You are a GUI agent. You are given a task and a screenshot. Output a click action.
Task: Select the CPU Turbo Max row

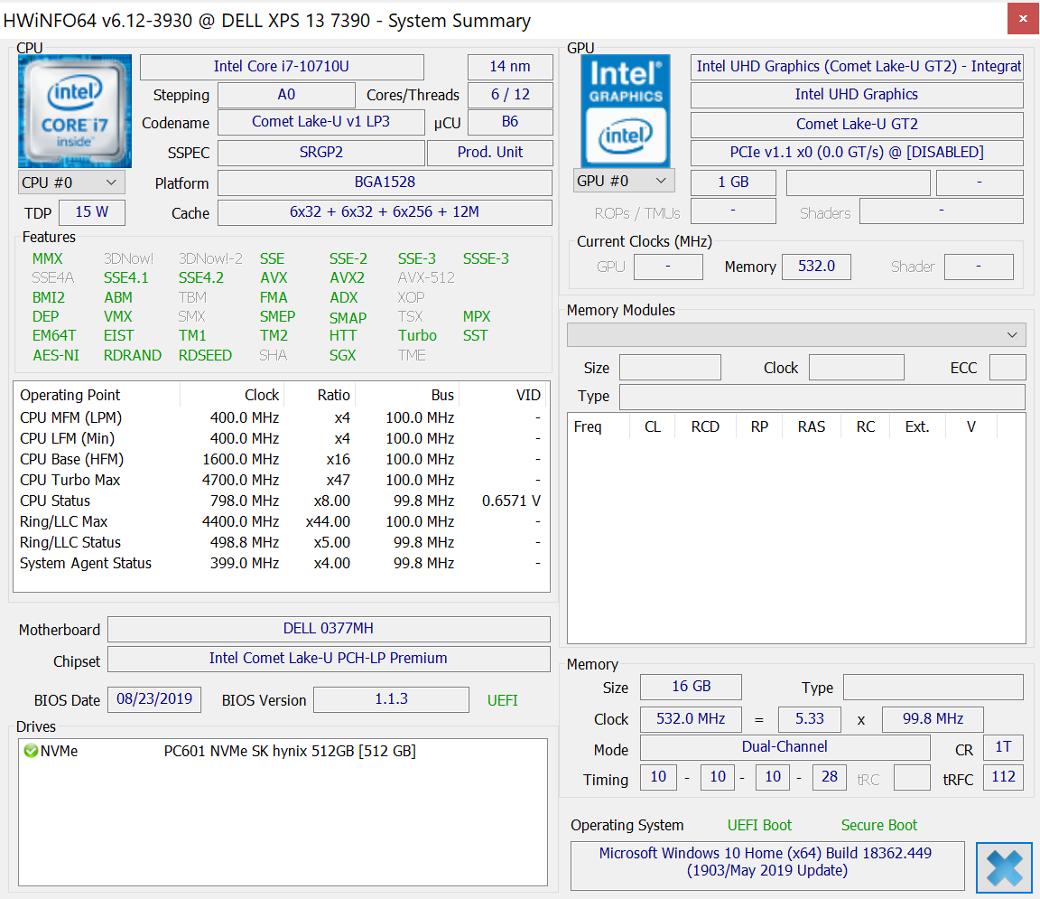pyautogui.click(x=70, y=480)
